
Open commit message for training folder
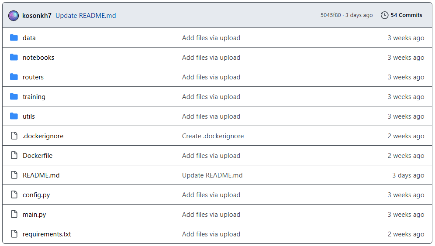211,97
